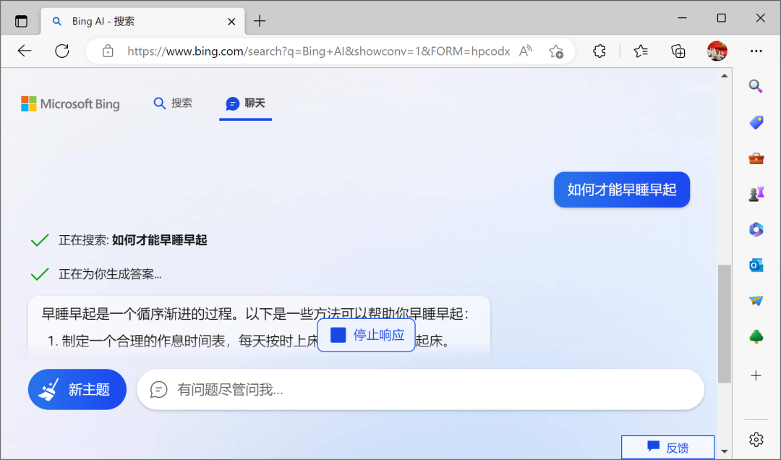The image size is (781, 460).
Task: Switch to the 搜索 tab
Action: coord(173,103)
